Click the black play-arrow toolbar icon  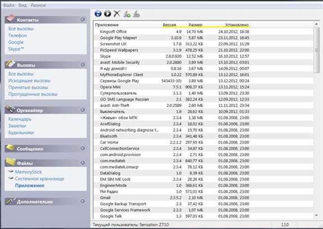click(x=107, y=14)
